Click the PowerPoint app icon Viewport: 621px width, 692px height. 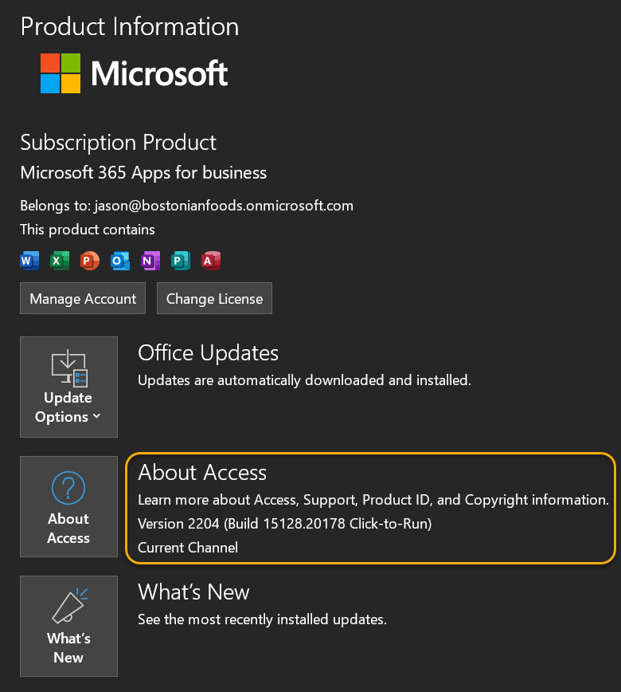pyautogui.click(x=90, y=260)
